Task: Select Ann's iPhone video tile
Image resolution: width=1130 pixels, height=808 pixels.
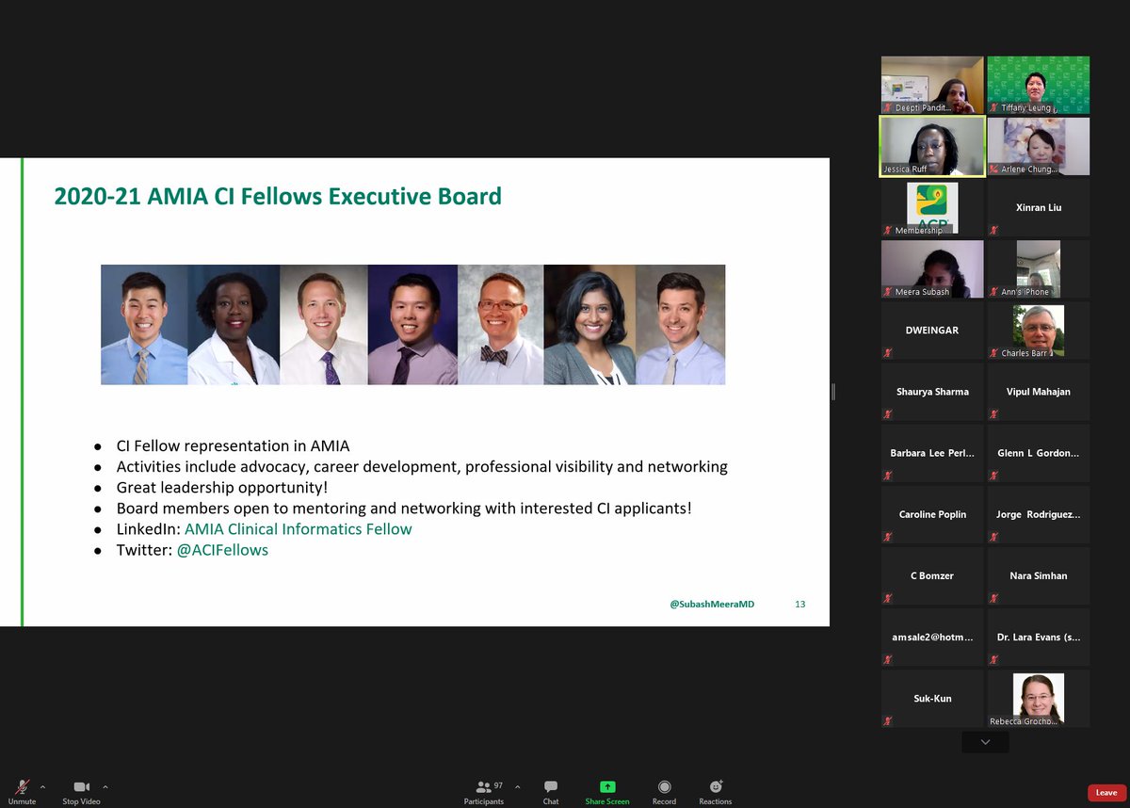Action: pyautogui.click(x=1039, y=269)
